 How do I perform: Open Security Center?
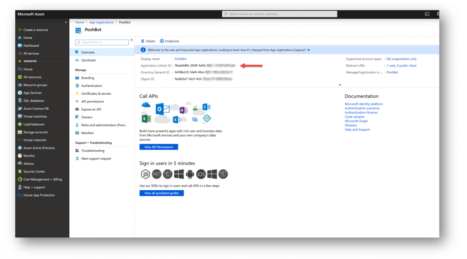pos(34,171)
